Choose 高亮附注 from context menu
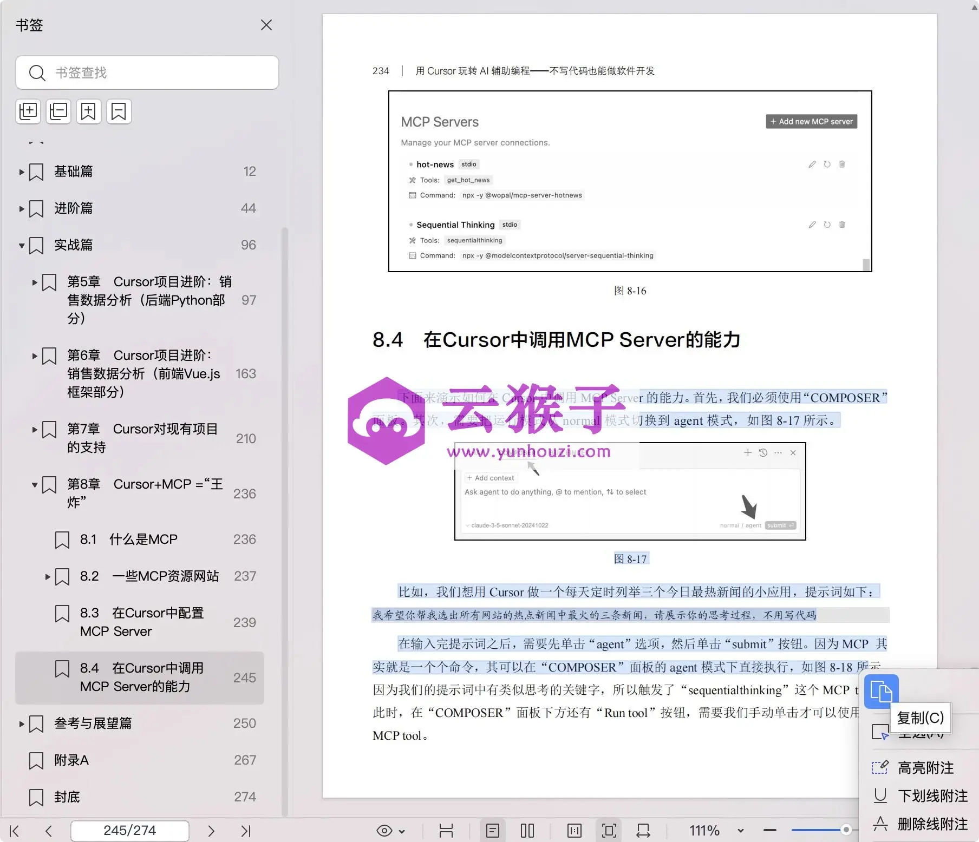This screenshot has height=842, width=979. [920, 768]
